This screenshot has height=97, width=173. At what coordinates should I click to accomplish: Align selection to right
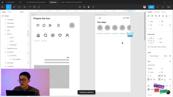point(156,16)
